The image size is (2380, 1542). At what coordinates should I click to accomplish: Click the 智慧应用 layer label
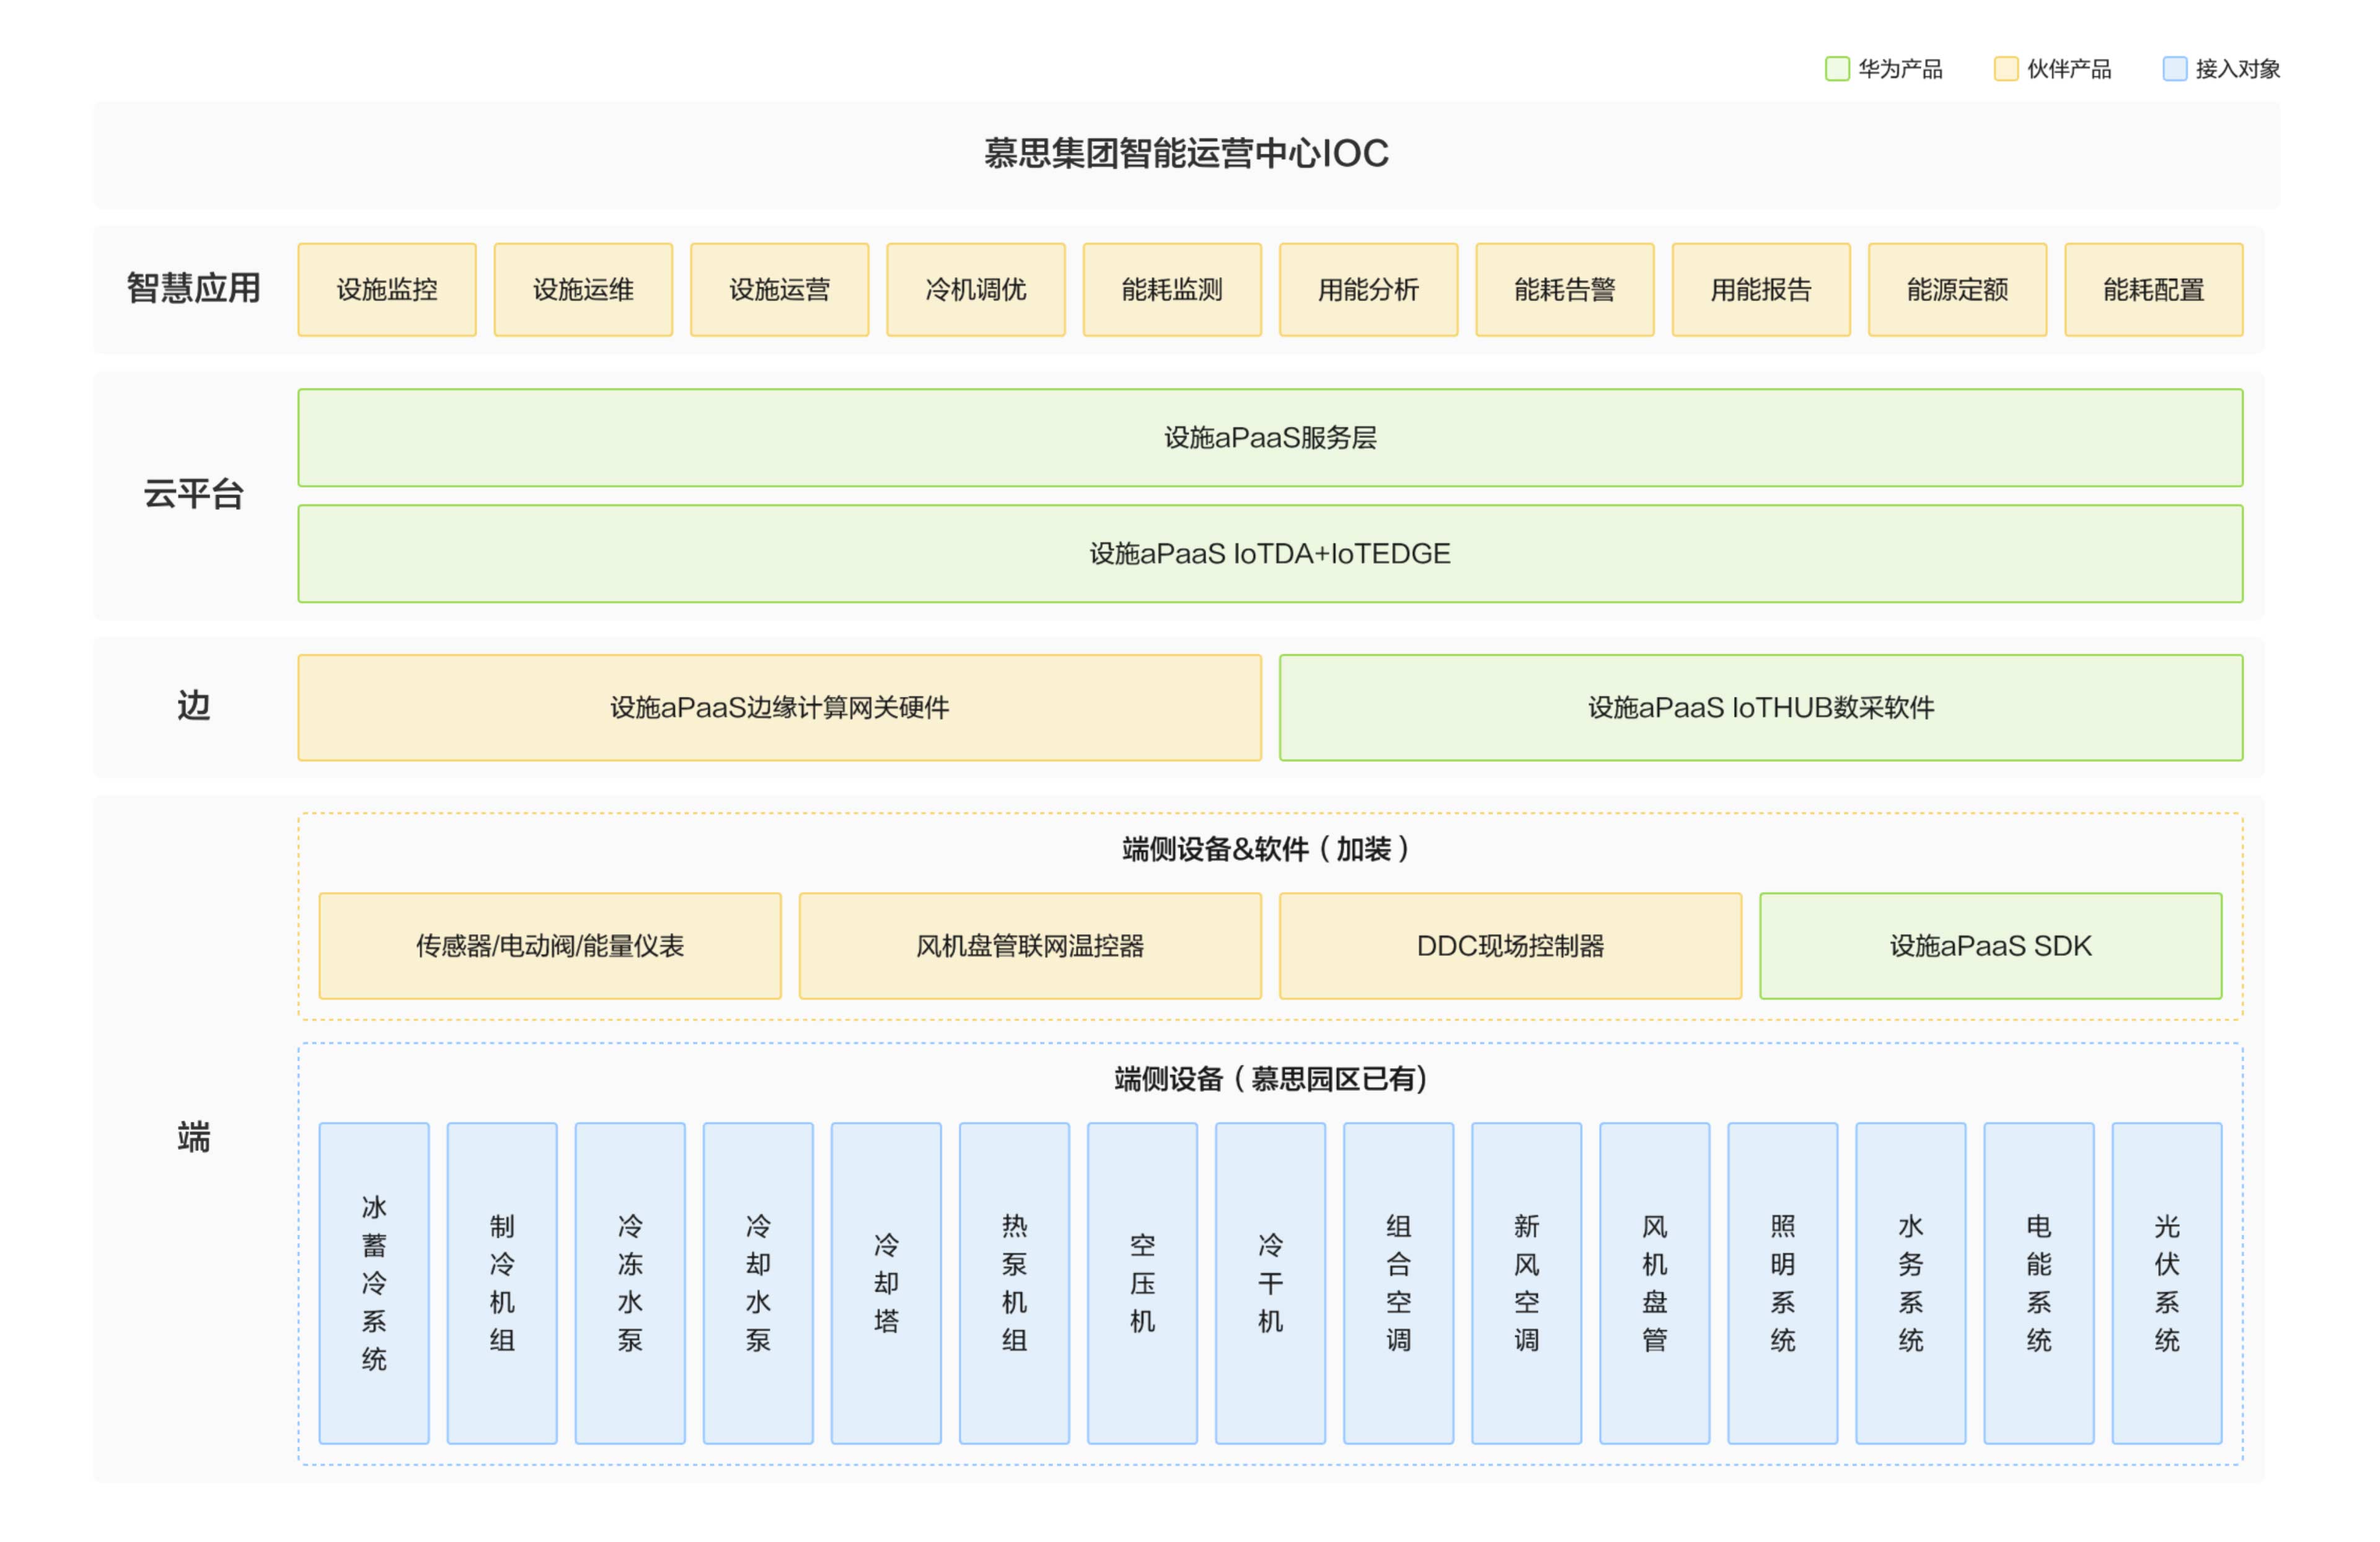[194, 289]
